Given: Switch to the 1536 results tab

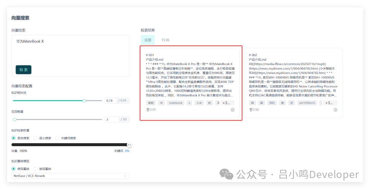Looking at the screenshot, I should coord(165,40).
